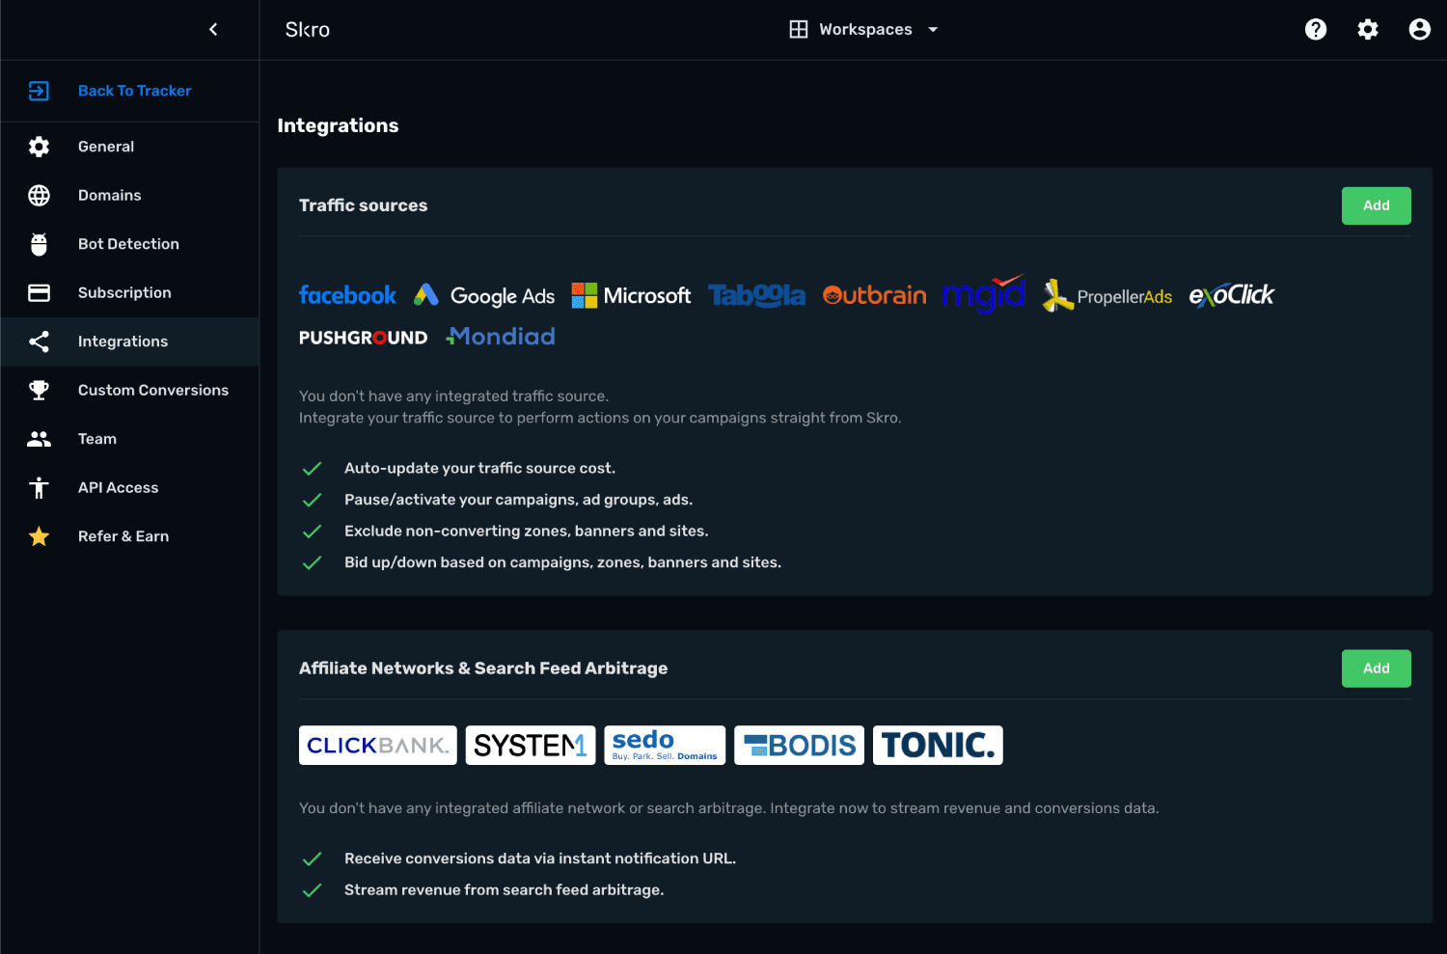Open the user account avatar menu
The width and height of the screenshot is (1447, 954).
[x=1420, y=29]
